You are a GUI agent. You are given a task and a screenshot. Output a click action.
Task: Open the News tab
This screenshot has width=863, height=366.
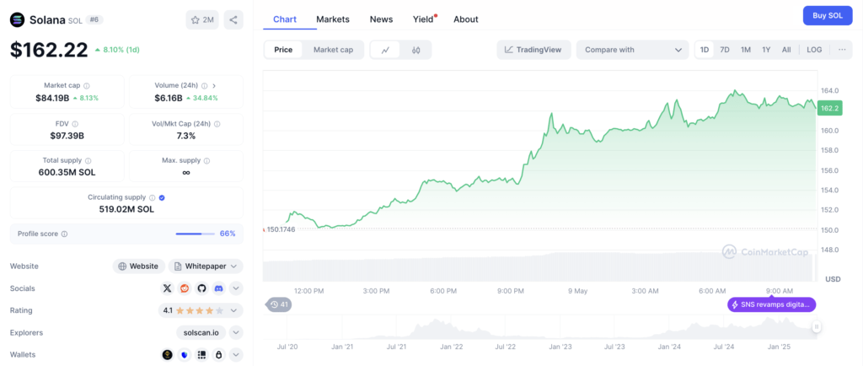(x=382, y=19)
